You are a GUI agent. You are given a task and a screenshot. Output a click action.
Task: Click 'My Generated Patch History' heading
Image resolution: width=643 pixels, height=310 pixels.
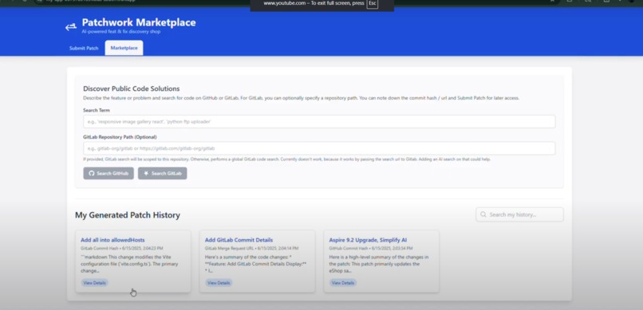(x=128, y=215)
